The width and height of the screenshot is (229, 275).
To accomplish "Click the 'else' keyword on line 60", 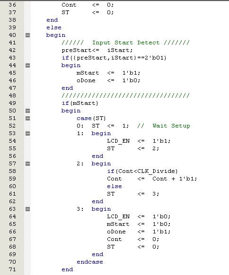I will pyautogui.click(x=114, y=186).
